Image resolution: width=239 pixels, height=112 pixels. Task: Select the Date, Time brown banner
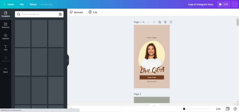[x=152, y=77]
